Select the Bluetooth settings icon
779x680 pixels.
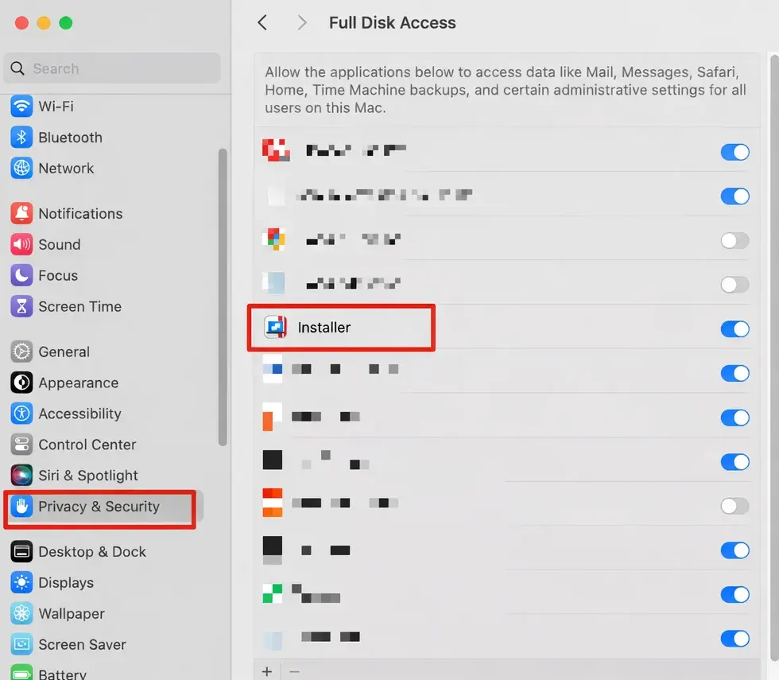pos(21,137)
